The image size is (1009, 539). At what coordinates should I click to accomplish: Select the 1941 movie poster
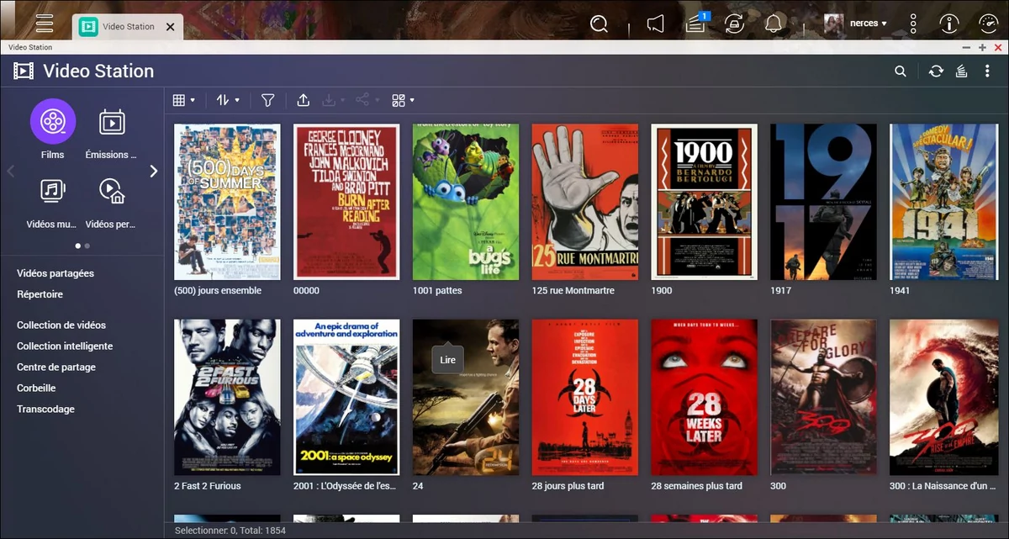[943, 202]
